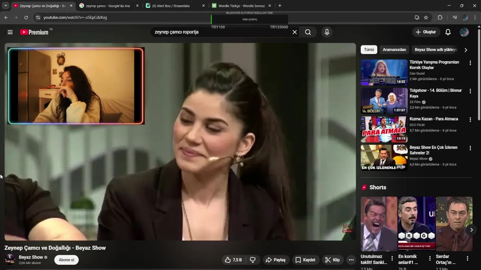Run search with magnifier icon
The height and width of the screenshot is (270, 481).
[x=308, y=32]
